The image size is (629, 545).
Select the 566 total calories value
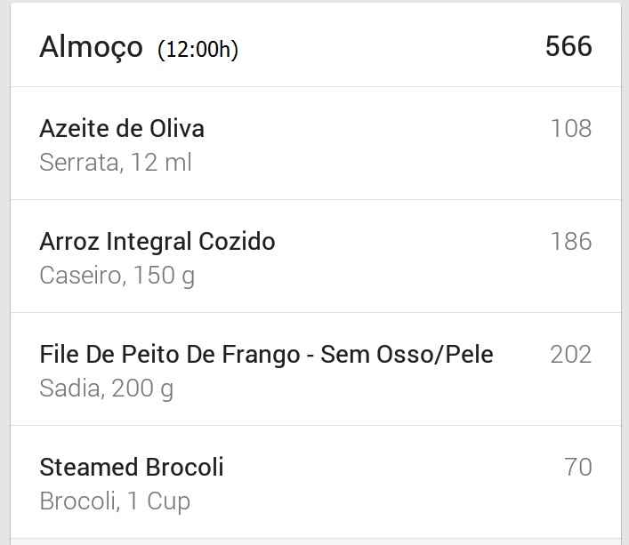pos(569,46)
